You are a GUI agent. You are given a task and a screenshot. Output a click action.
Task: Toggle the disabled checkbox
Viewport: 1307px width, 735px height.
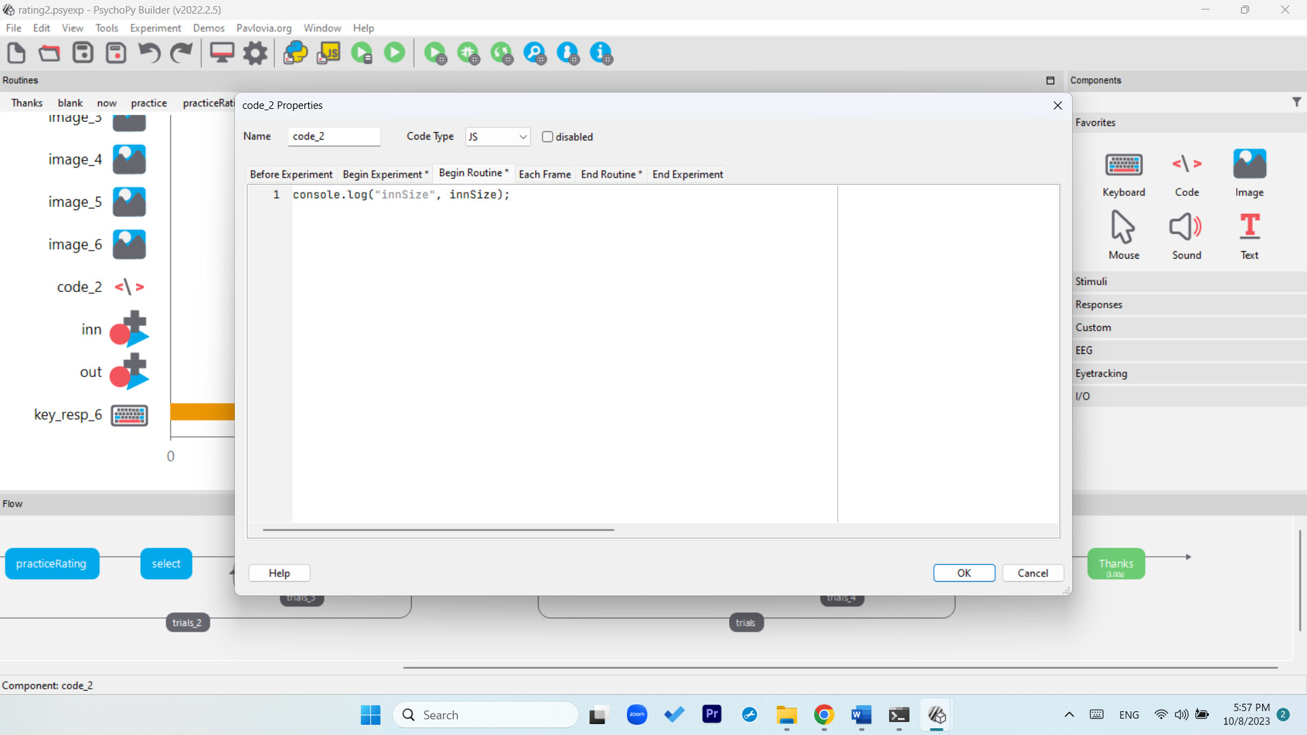pyautogui.click(x=547, y=137)
